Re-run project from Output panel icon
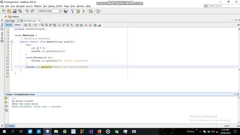This screenshot has width=240, height=135. (6, 98)
